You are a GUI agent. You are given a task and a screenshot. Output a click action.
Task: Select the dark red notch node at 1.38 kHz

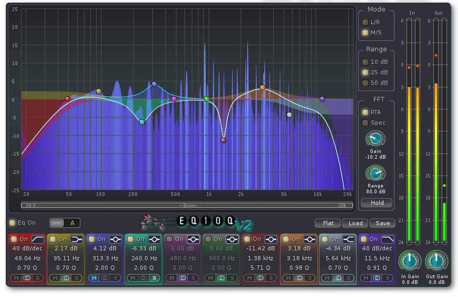pos(224,140)
